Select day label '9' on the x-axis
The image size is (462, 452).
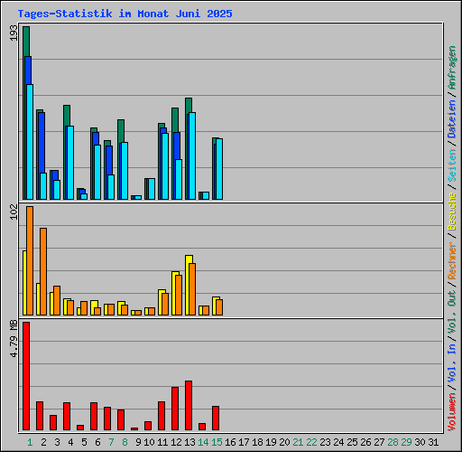click(138, 442)
